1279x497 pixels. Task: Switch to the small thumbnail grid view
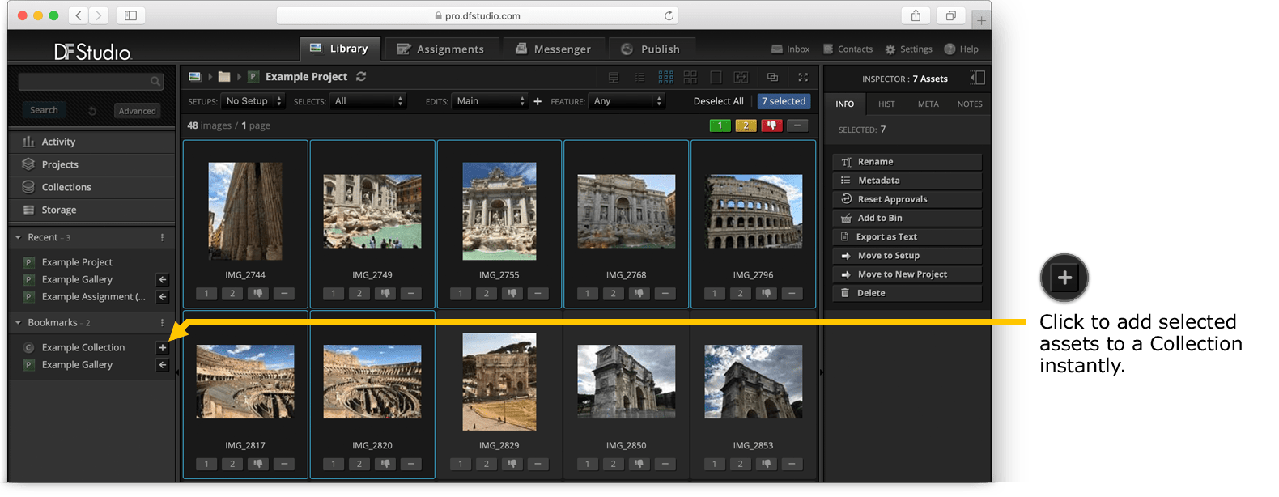tap(665, 77)
